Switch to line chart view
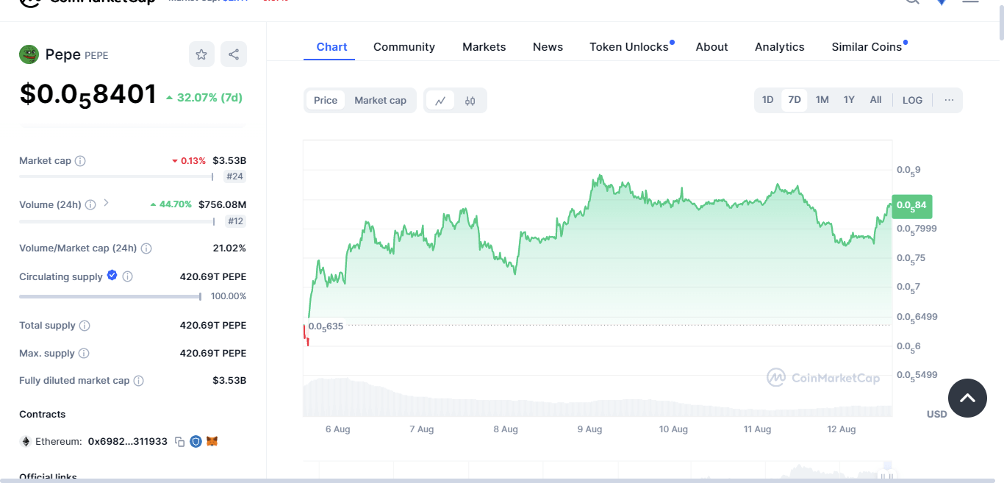The image size is (1004, 483). point(440,101)
